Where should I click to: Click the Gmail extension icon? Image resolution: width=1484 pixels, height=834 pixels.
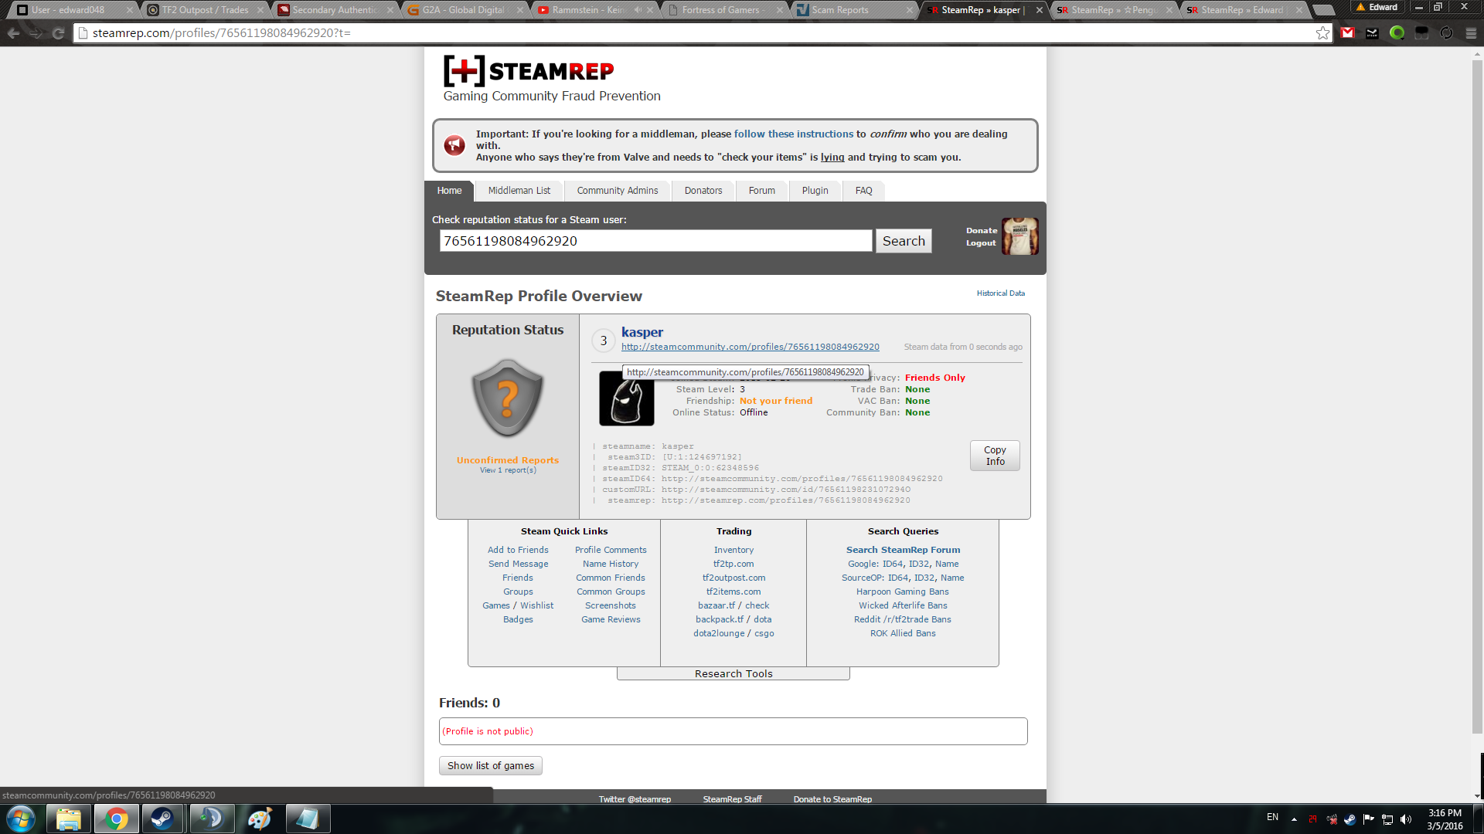point(1348,33)
